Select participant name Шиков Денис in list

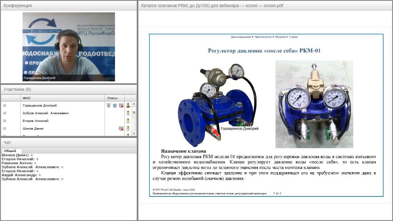33,128
